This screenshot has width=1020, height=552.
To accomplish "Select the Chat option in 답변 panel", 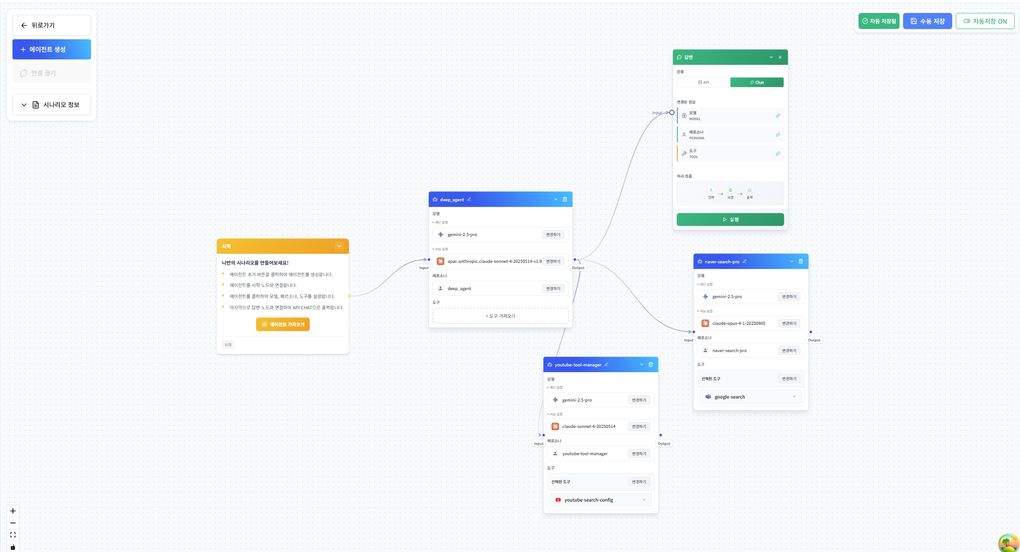I will pos(757,83).
